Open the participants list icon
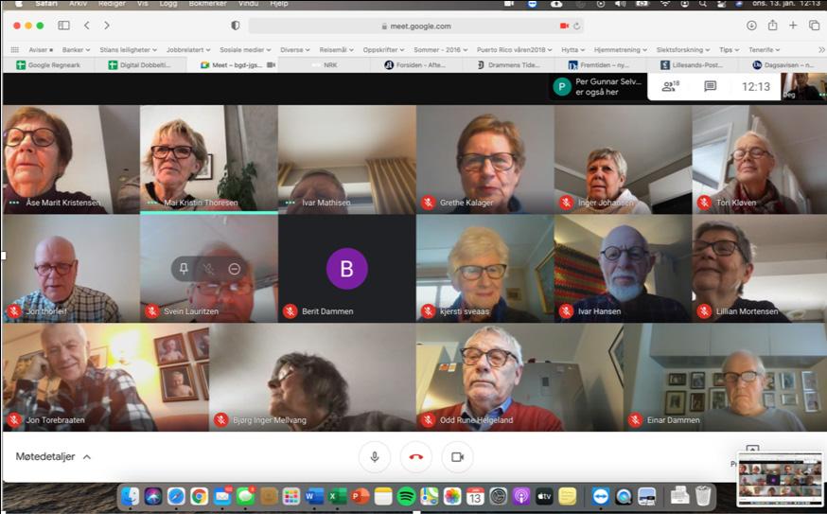827x514 pixels. pyautogui.click(x=670, y=86)
